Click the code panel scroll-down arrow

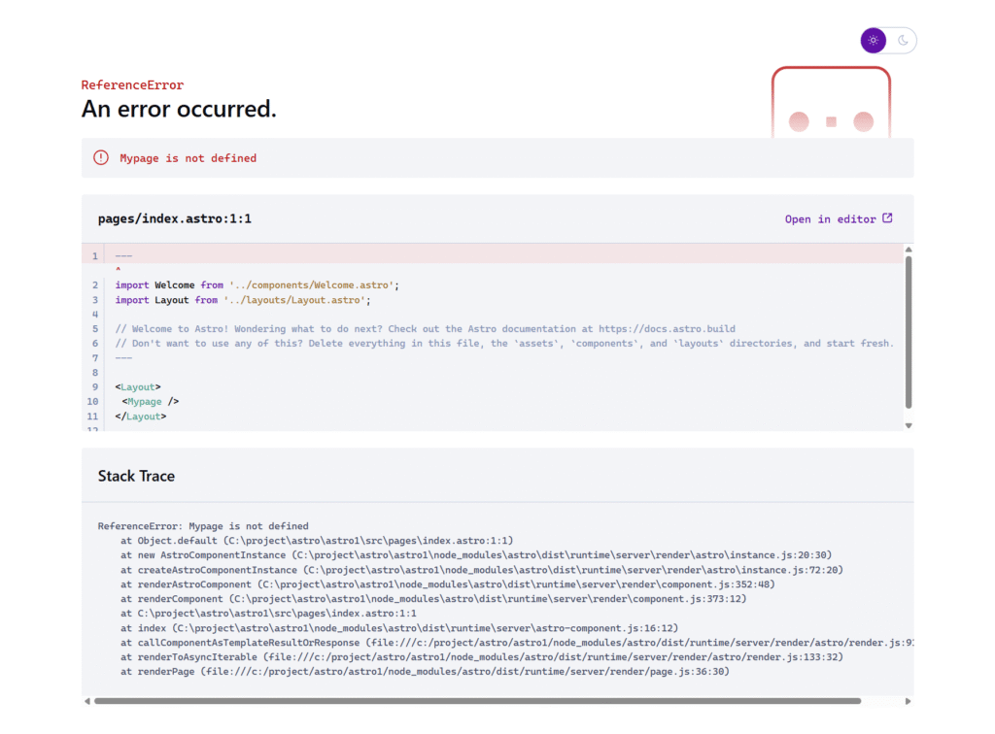(909, 425)
